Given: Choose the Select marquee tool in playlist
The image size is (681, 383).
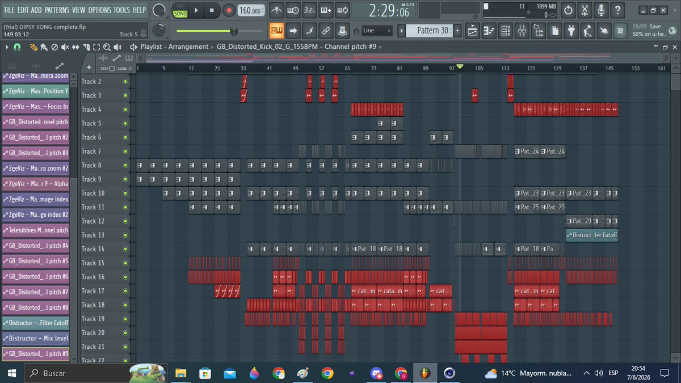Looking at the screenshot, I should pos(96,47).
